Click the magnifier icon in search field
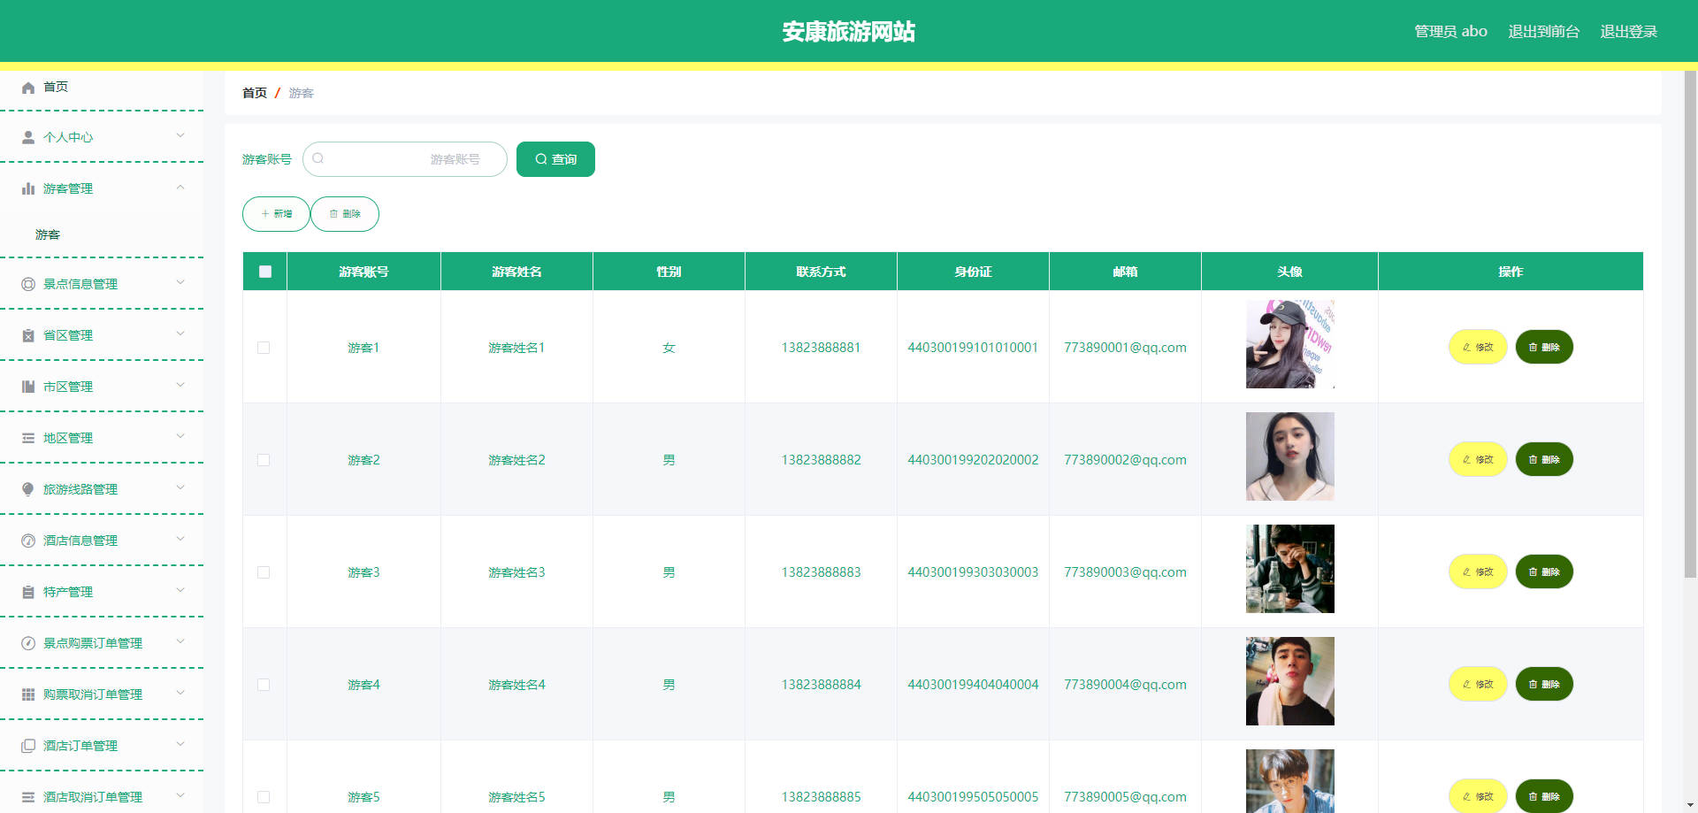 318,158
